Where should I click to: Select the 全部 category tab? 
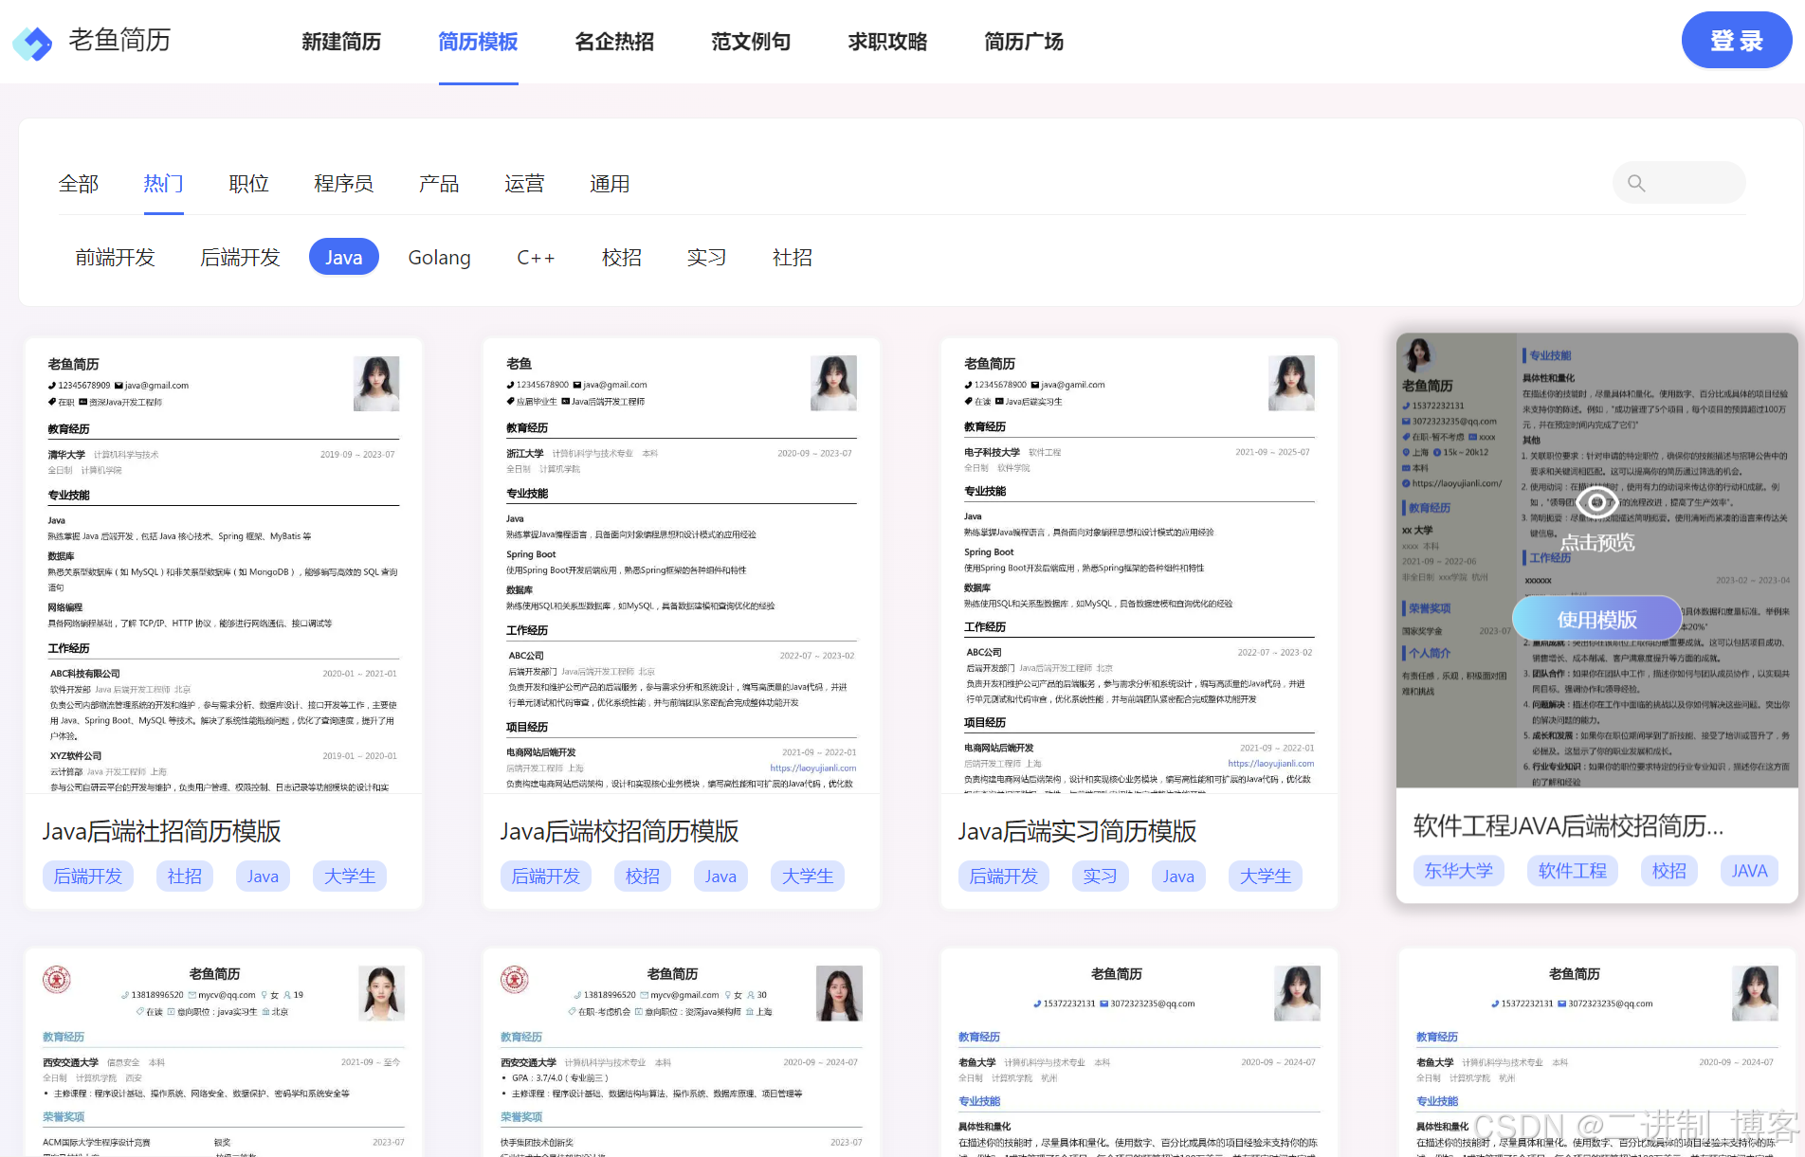[x=79, y=184]
